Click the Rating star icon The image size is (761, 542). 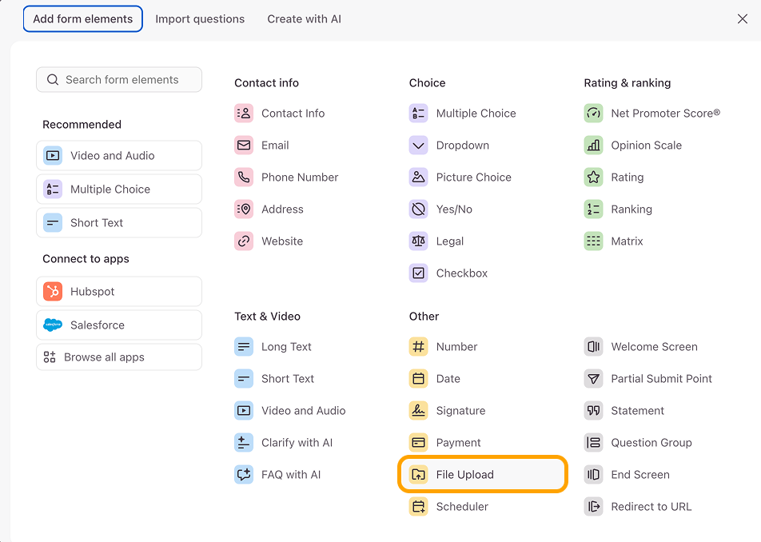(593, 177)
